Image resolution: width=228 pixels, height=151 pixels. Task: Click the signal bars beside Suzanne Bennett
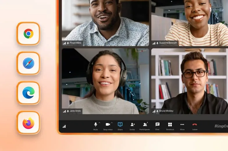coord(154,43)
